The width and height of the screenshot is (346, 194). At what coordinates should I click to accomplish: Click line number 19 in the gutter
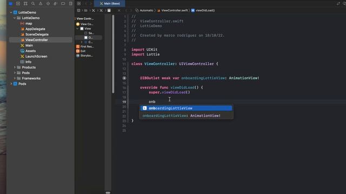(124, 102)
